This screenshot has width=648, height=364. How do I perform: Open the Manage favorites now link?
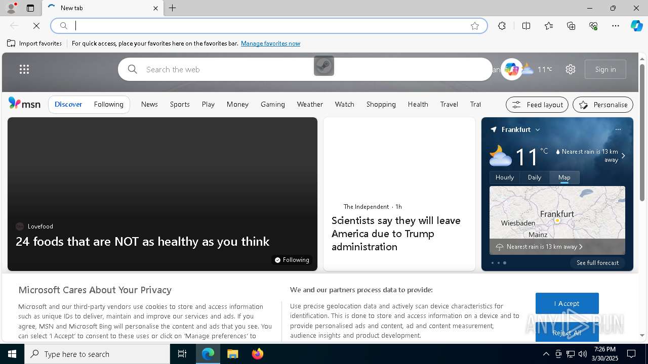point(270,43)
